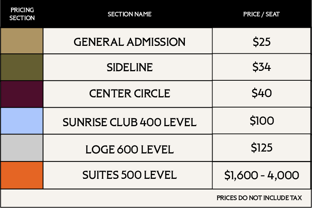Viewport: 312px width, 208px height.
Task: Select the CENTER CIRCLE section name
Action: [129, 93]
